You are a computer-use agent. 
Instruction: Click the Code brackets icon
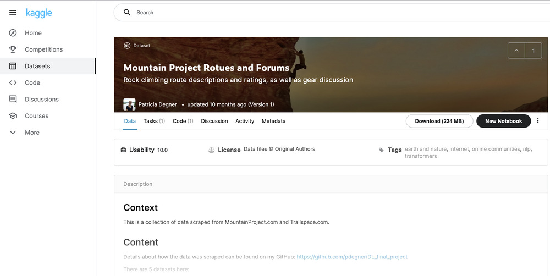click(x=13, y=82)
